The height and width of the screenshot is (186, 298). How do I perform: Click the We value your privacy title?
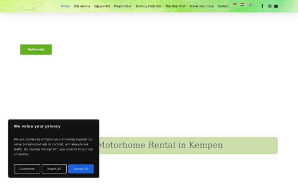37,126
